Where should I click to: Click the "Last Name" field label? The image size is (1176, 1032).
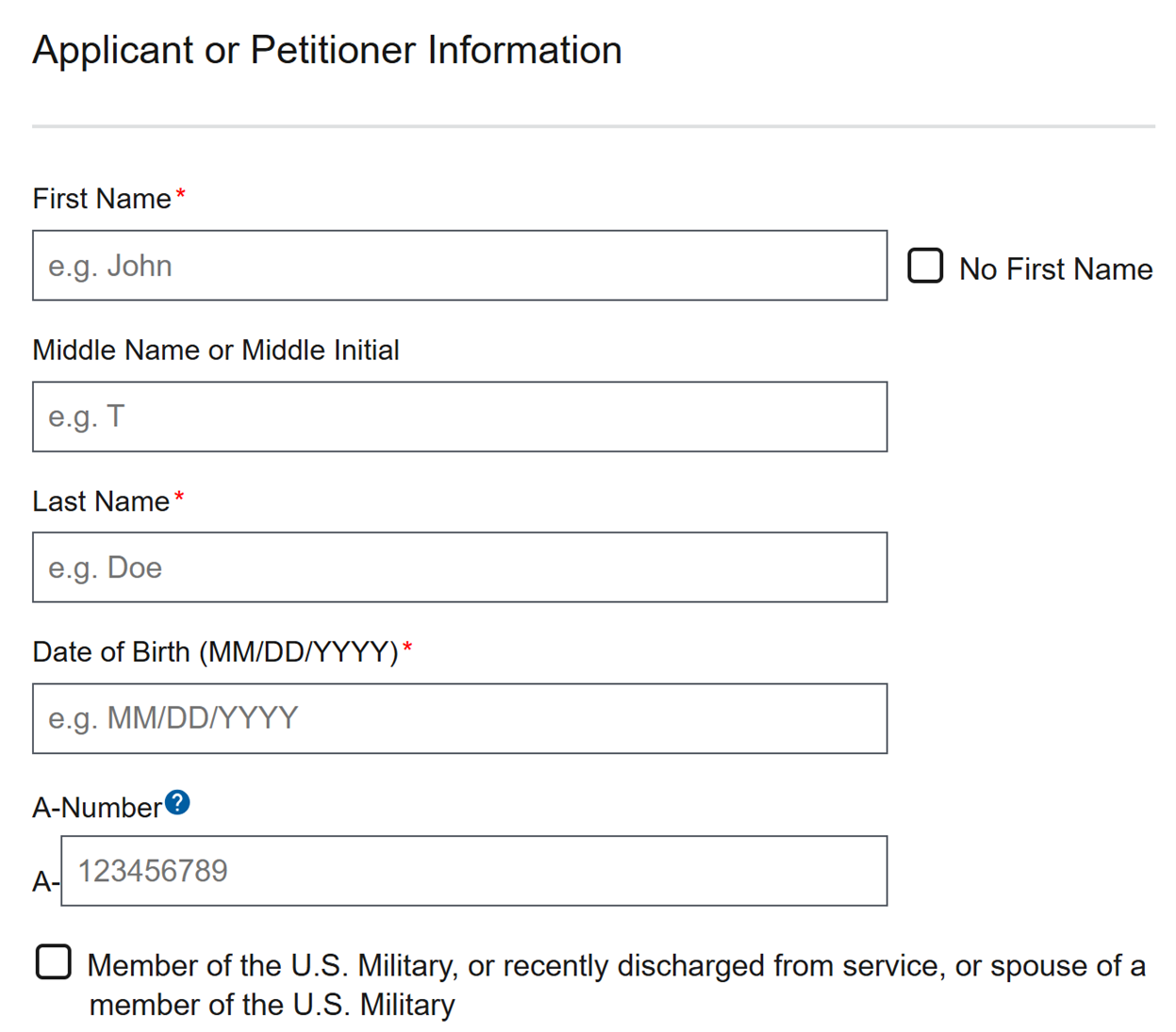click(101, 501)
